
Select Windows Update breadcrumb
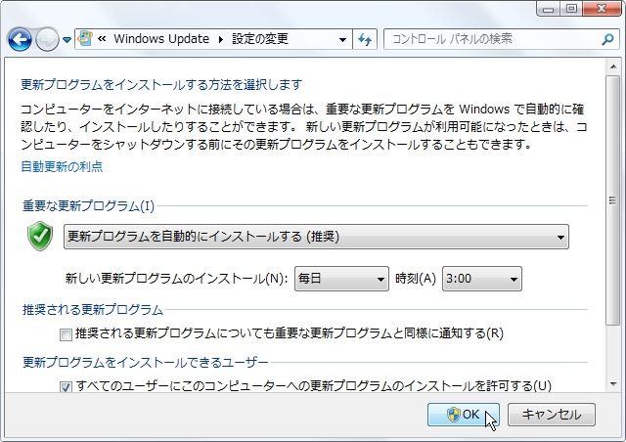[161, 39]
